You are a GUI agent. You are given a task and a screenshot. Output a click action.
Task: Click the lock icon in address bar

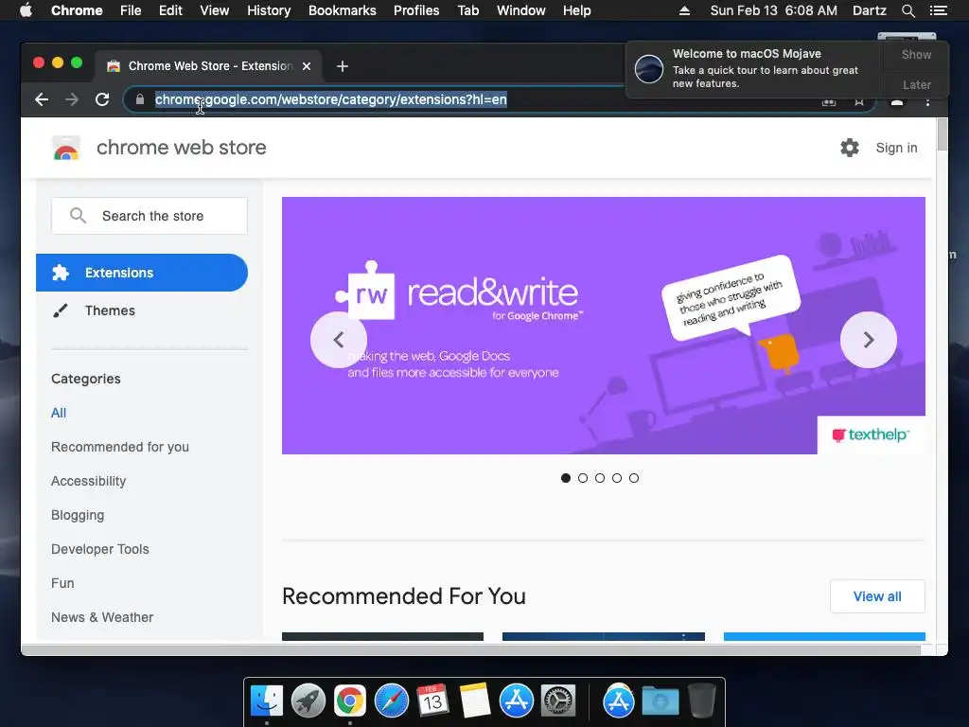140,98
